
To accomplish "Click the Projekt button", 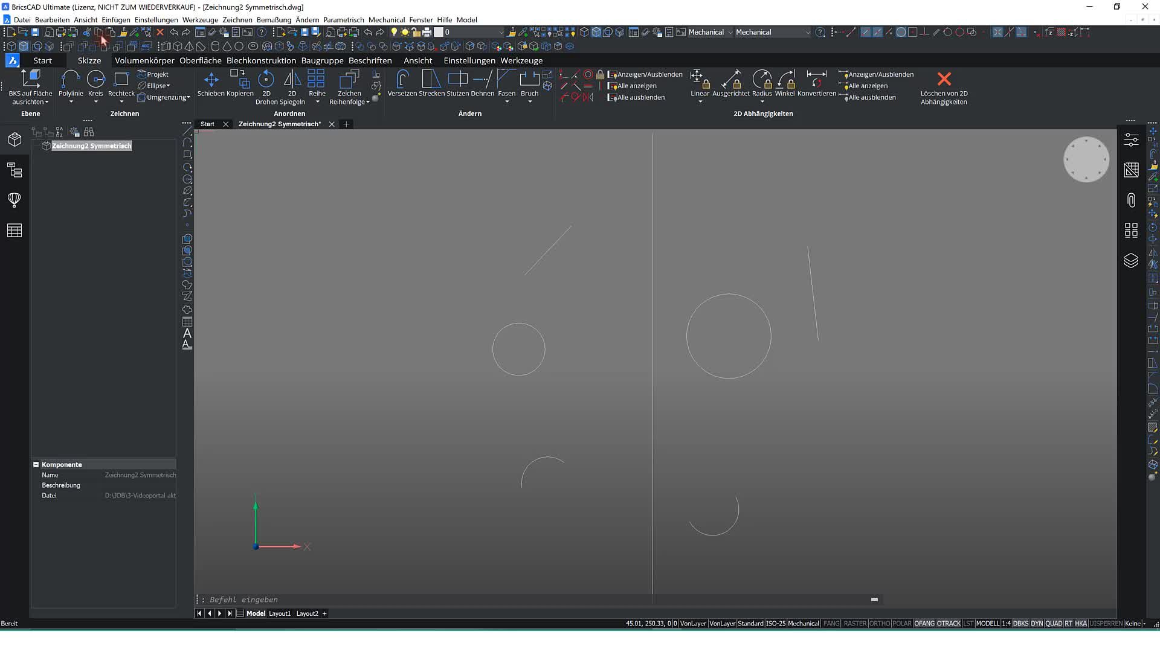I will pos(153,74).
